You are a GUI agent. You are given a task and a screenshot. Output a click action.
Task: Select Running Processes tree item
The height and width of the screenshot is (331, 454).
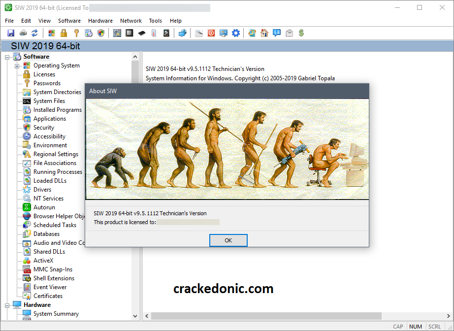58,172
